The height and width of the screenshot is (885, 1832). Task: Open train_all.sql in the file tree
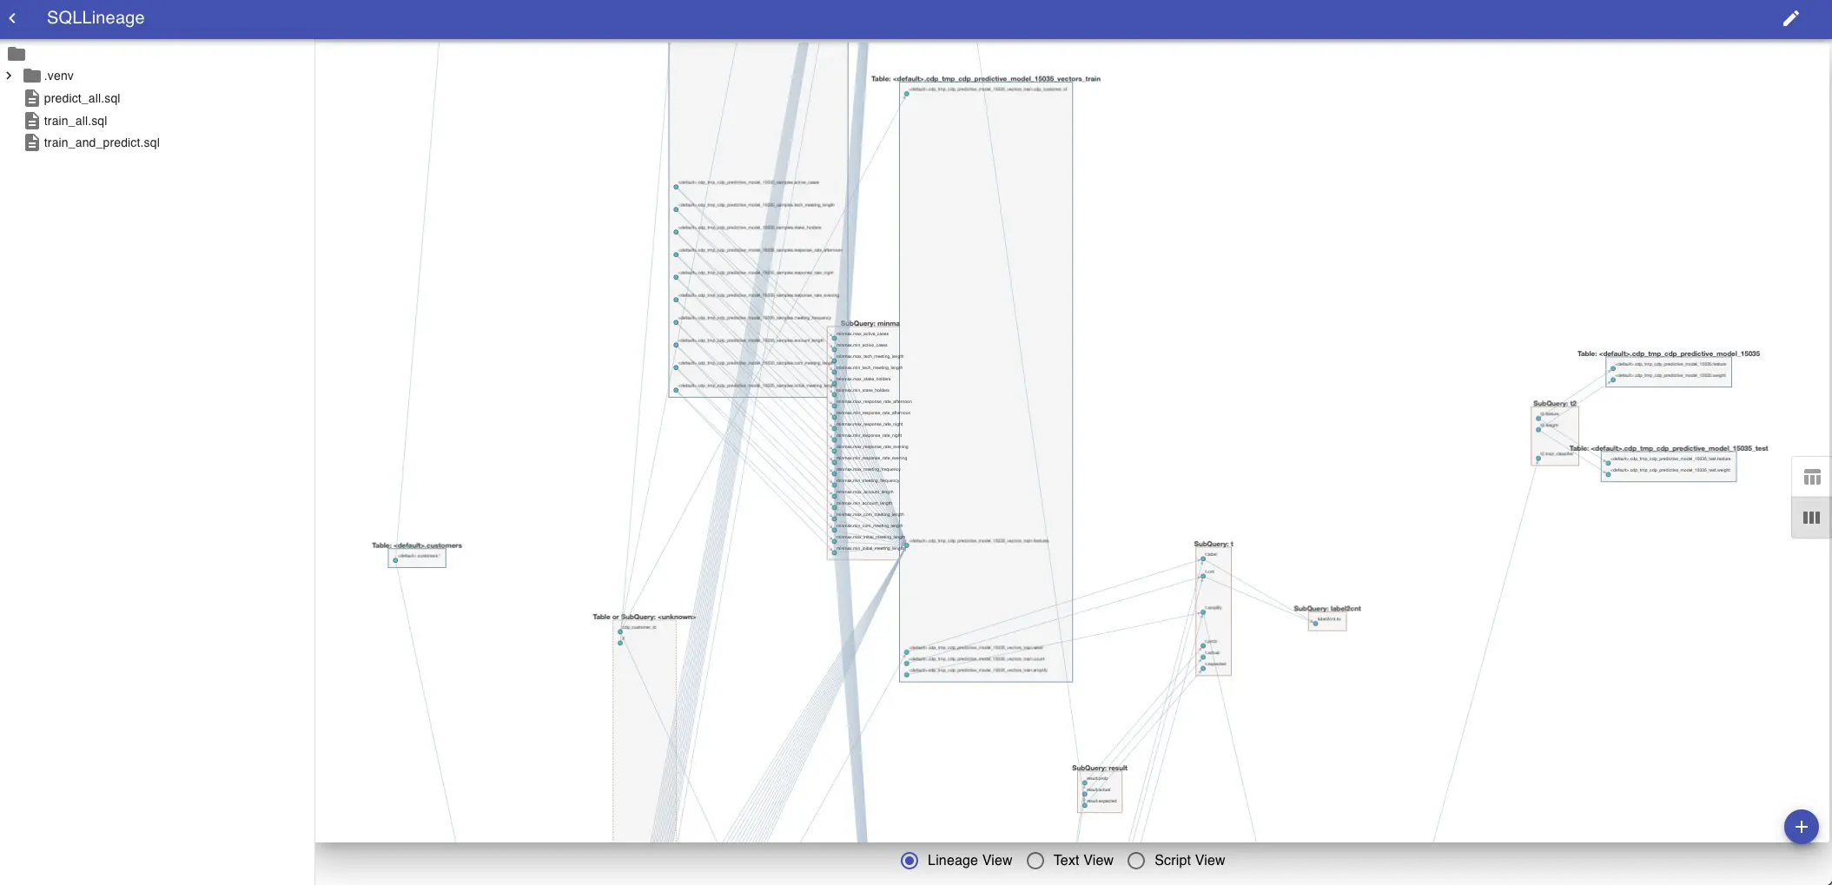click(x=76, y=121)
